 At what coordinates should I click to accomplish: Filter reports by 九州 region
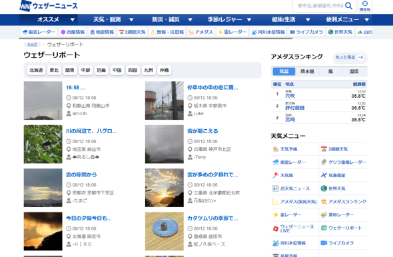[149, 71]
